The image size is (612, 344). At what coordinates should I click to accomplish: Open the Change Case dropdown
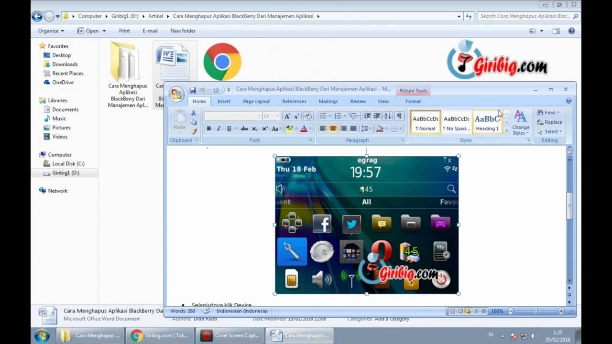tap(276, 129)
